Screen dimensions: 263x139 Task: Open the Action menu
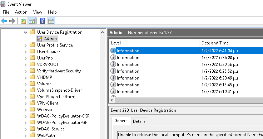[21, 12]
